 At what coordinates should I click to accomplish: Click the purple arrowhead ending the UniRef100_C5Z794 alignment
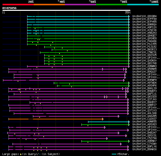pyautogui.click(x=107, y=139)
